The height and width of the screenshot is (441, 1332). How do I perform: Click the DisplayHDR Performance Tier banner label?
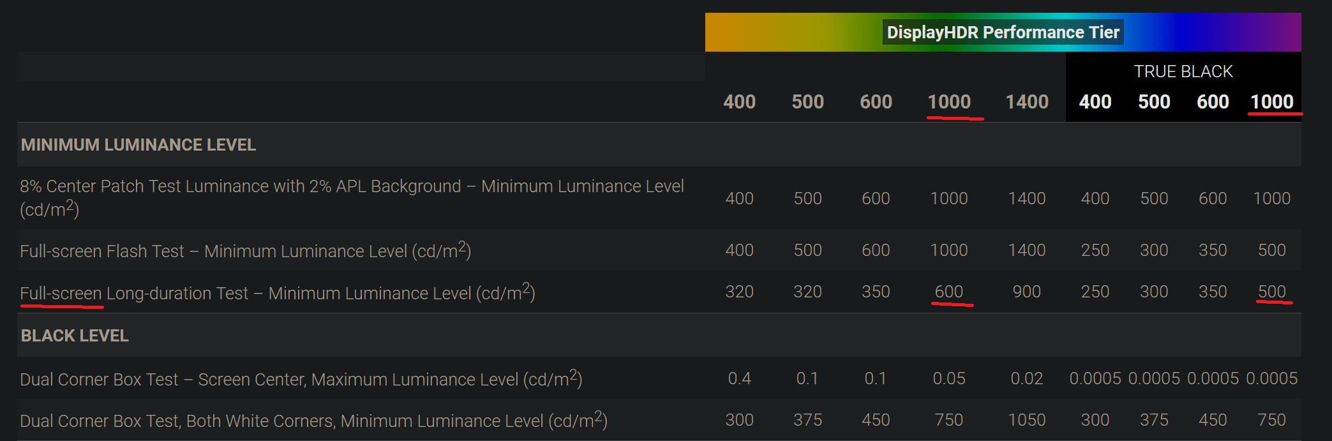[x=1003, y=33]
